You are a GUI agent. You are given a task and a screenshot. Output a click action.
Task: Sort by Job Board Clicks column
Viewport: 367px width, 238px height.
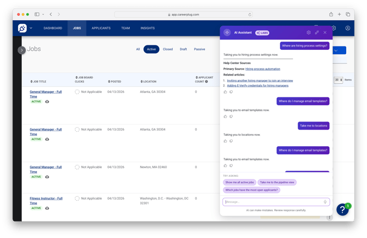click(84, 79)
